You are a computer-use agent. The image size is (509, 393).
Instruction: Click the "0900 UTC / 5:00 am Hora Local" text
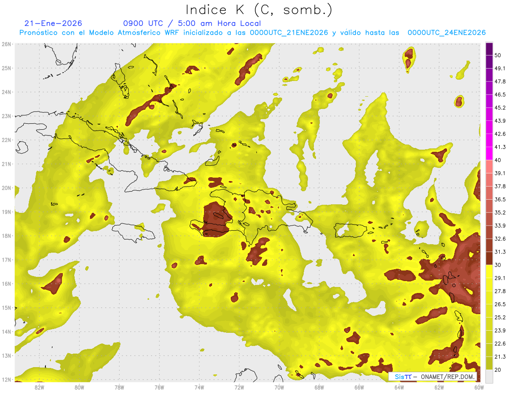[x=192, y=23]
